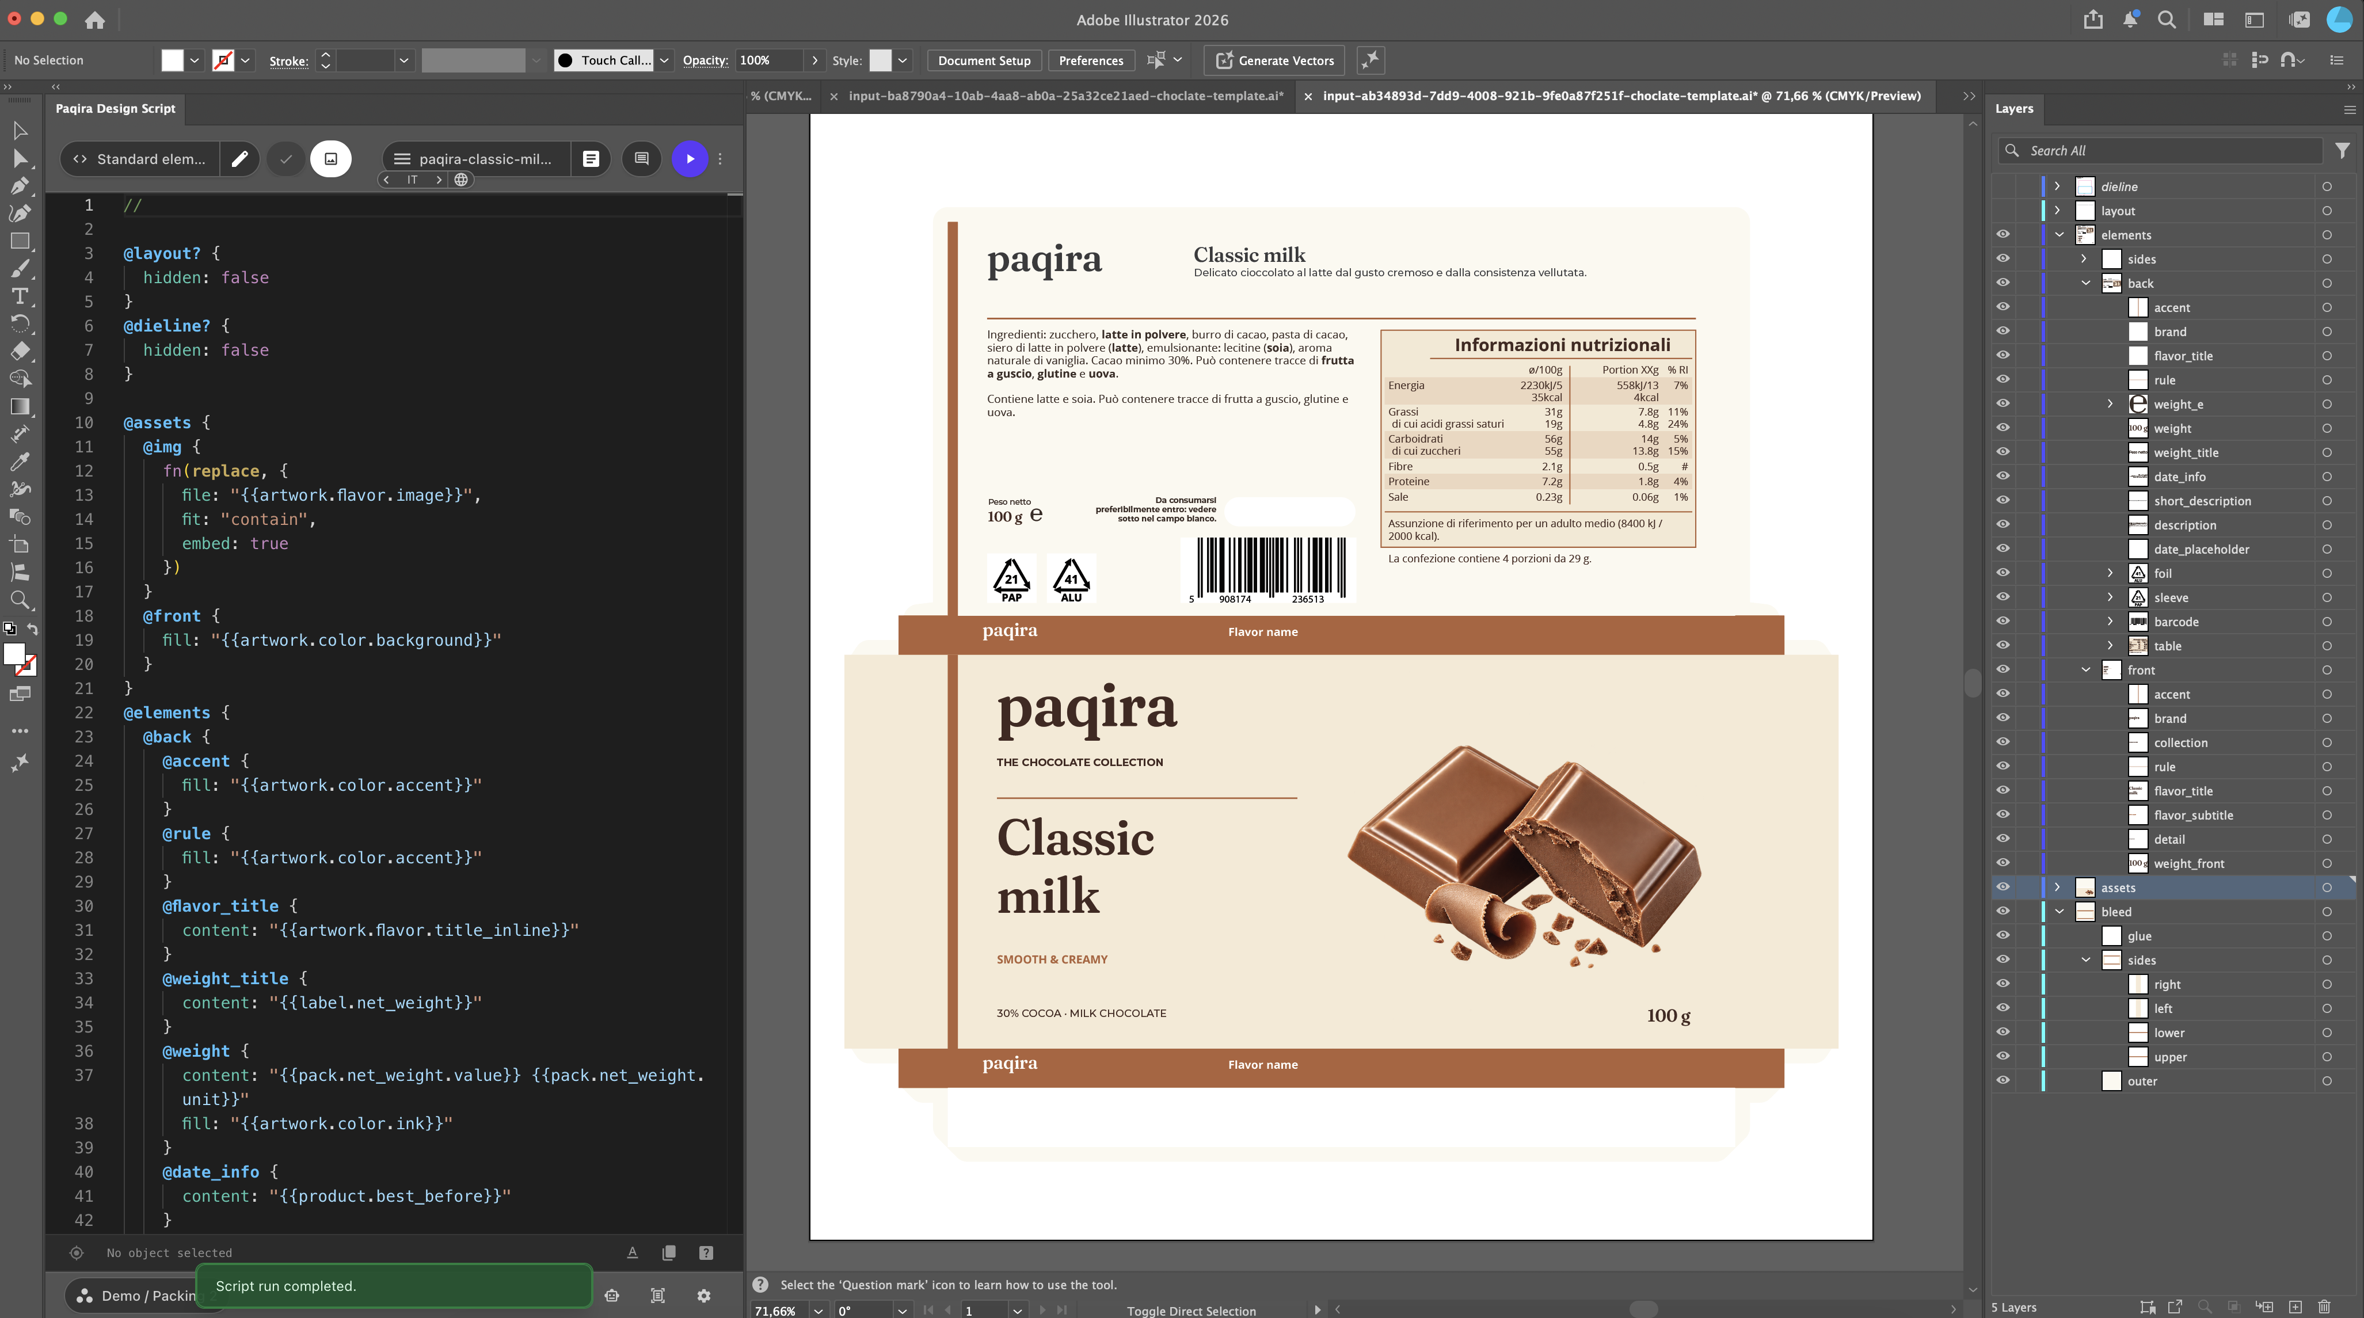The width and height of the screenshot is (2364, 1318).
Task: Run the script with the purple play button
Action: (x=690, y=159)
